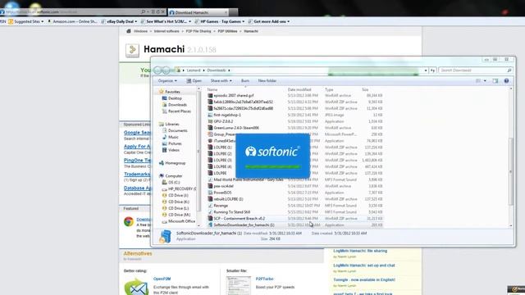Select Microsoft Office item in sidebar
The image size is (525, 295).
click(x=179, y=221)
